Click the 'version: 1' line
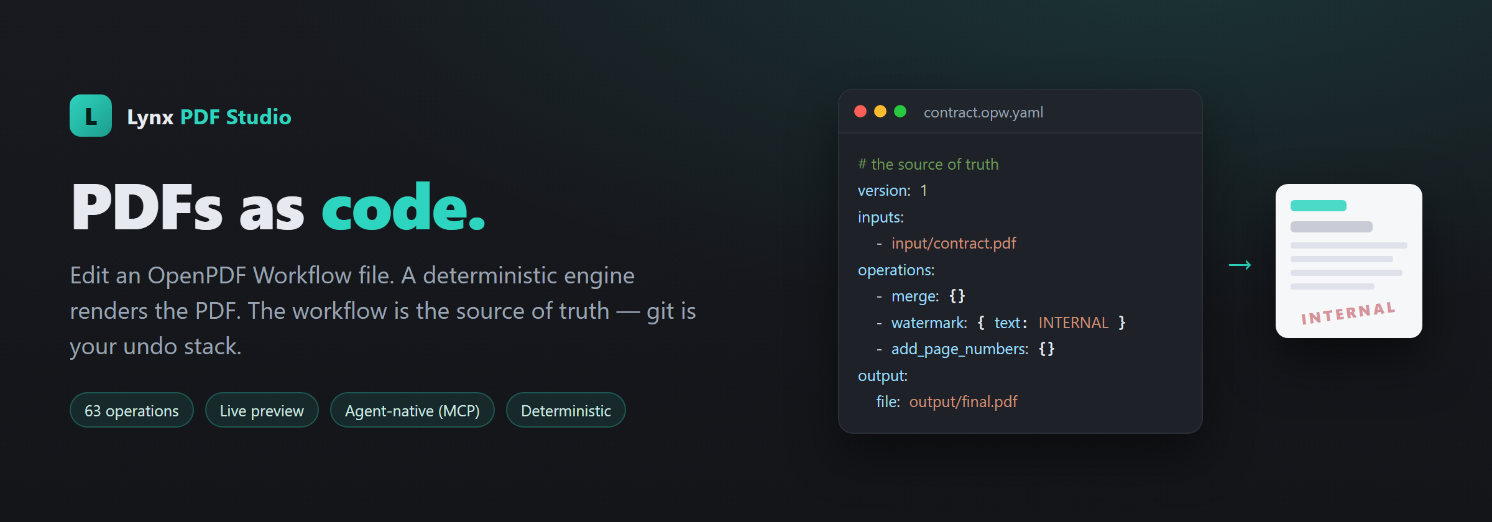The image size is (1492, 522). tap(893, 191)
